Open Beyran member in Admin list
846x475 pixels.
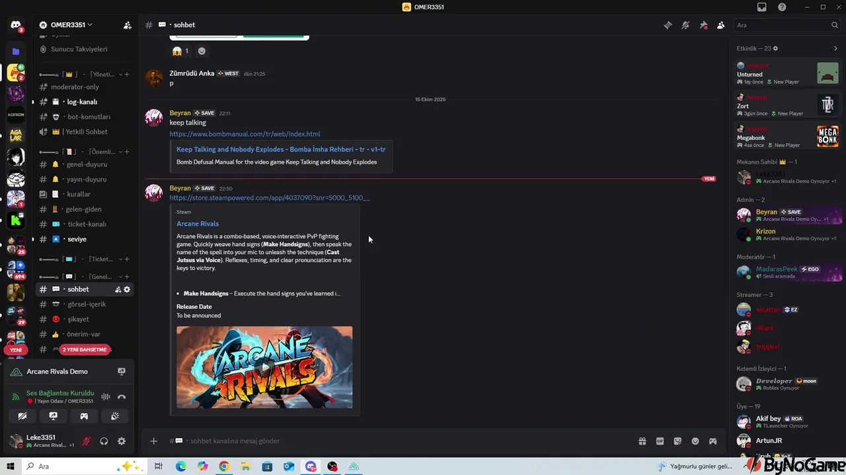click(x=789, y=215)
